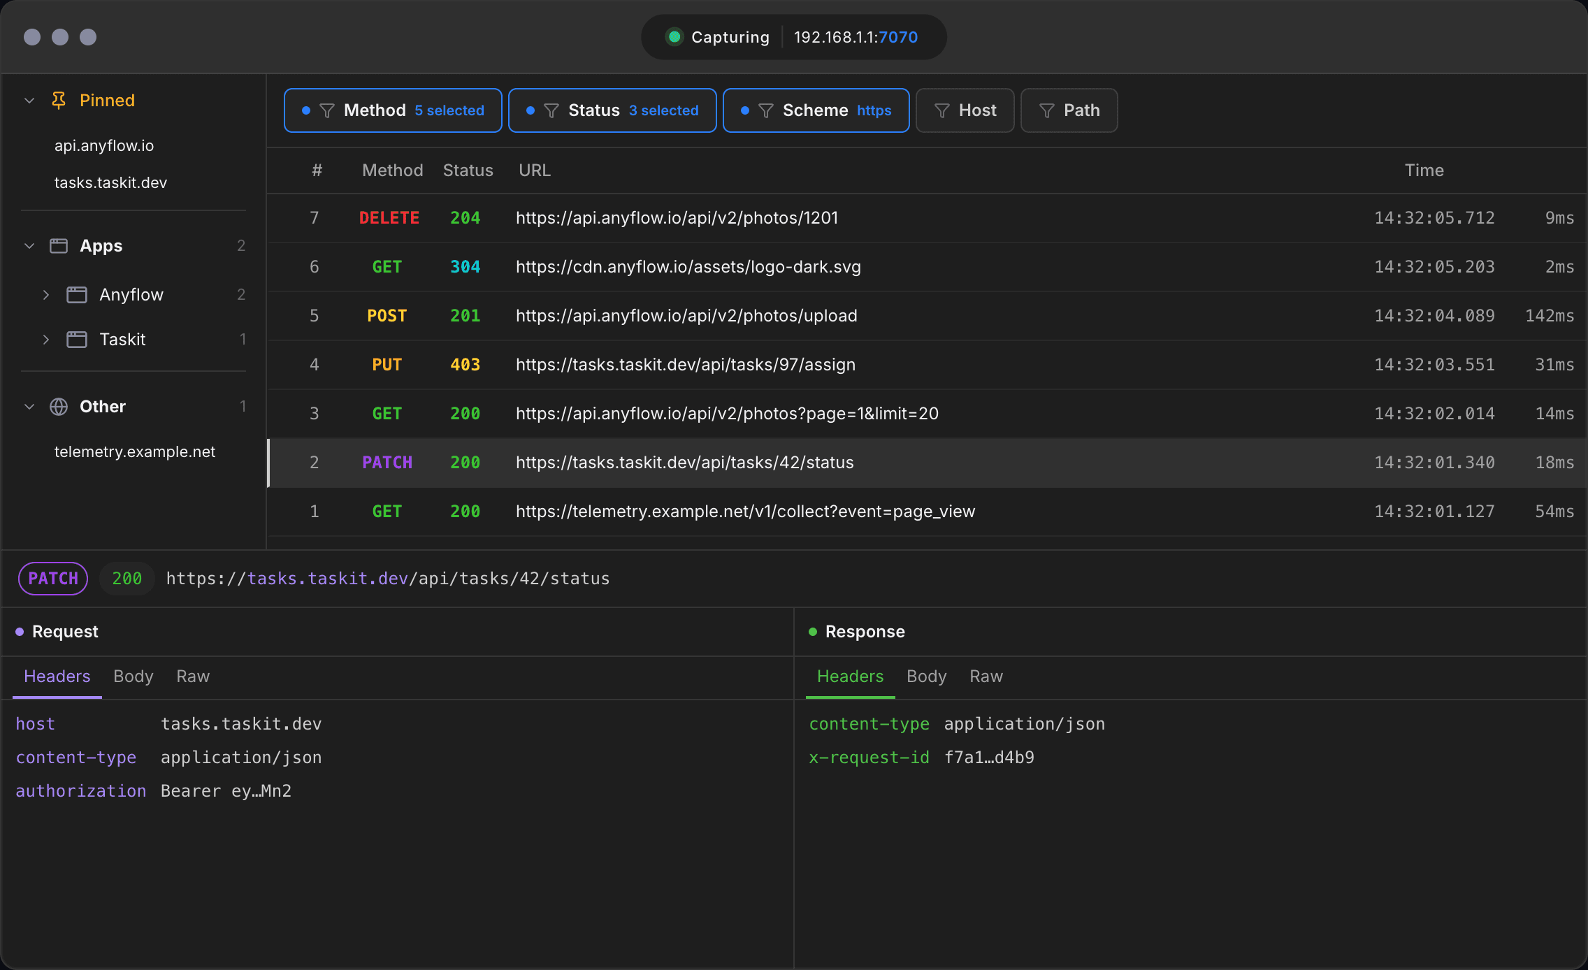Click the funnel icon in Path filter
The width and height of the screenshot is (1588, 970).
(x=1047, y=111)
